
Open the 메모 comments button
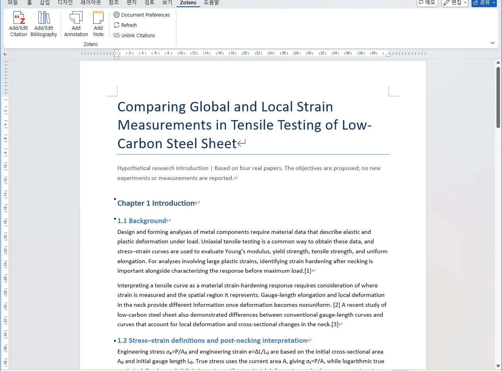click(427, 3)
